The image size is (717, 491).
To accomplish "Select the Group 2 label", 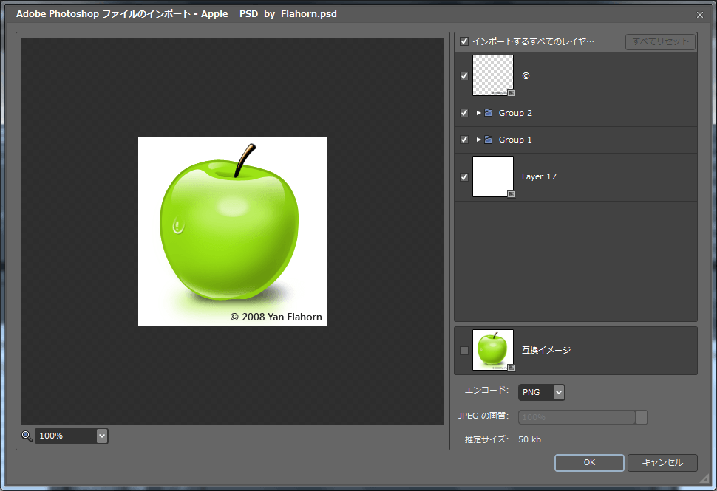I will point(515,113).
